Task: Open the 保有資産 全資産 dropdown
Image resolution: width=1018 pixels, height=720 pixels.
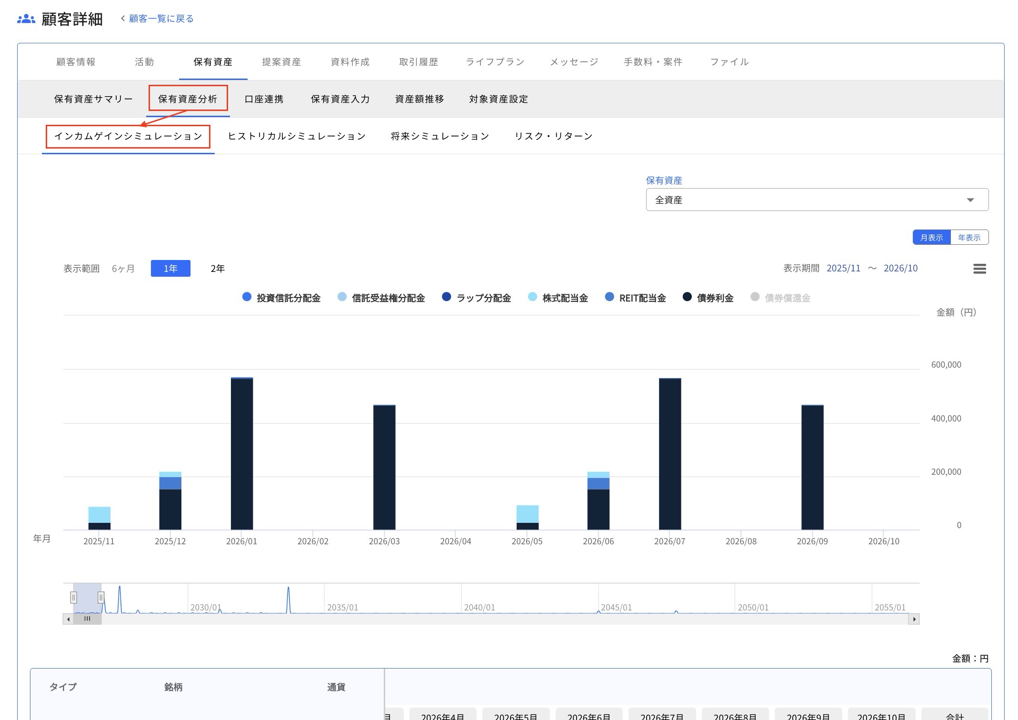Action: [x=817, y=200]
